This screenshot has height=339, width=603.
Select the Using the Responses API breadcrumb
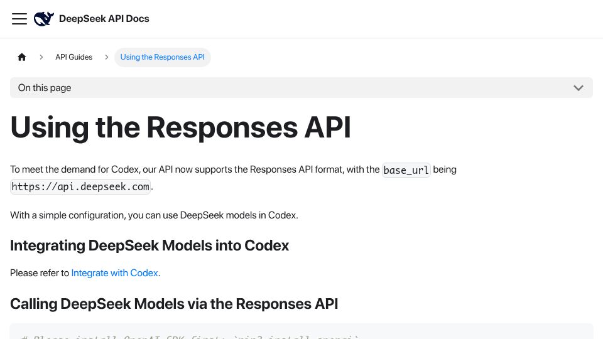click(x=162, y=57)
